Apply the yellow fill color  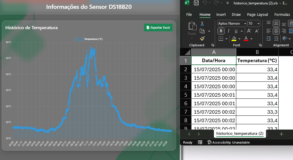[234, 38]
